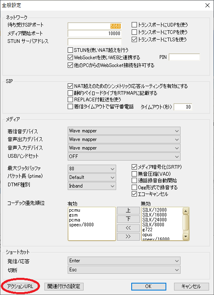The width and height of the screenshot is (214, 295).
Task: Select pcma in enabled codecs
Action: click(75, 220)
